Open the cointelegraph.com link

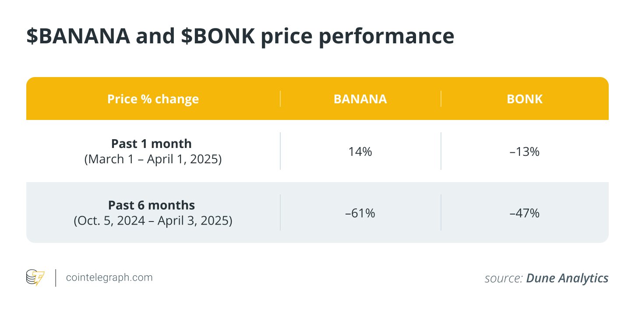tap(109, 278)
